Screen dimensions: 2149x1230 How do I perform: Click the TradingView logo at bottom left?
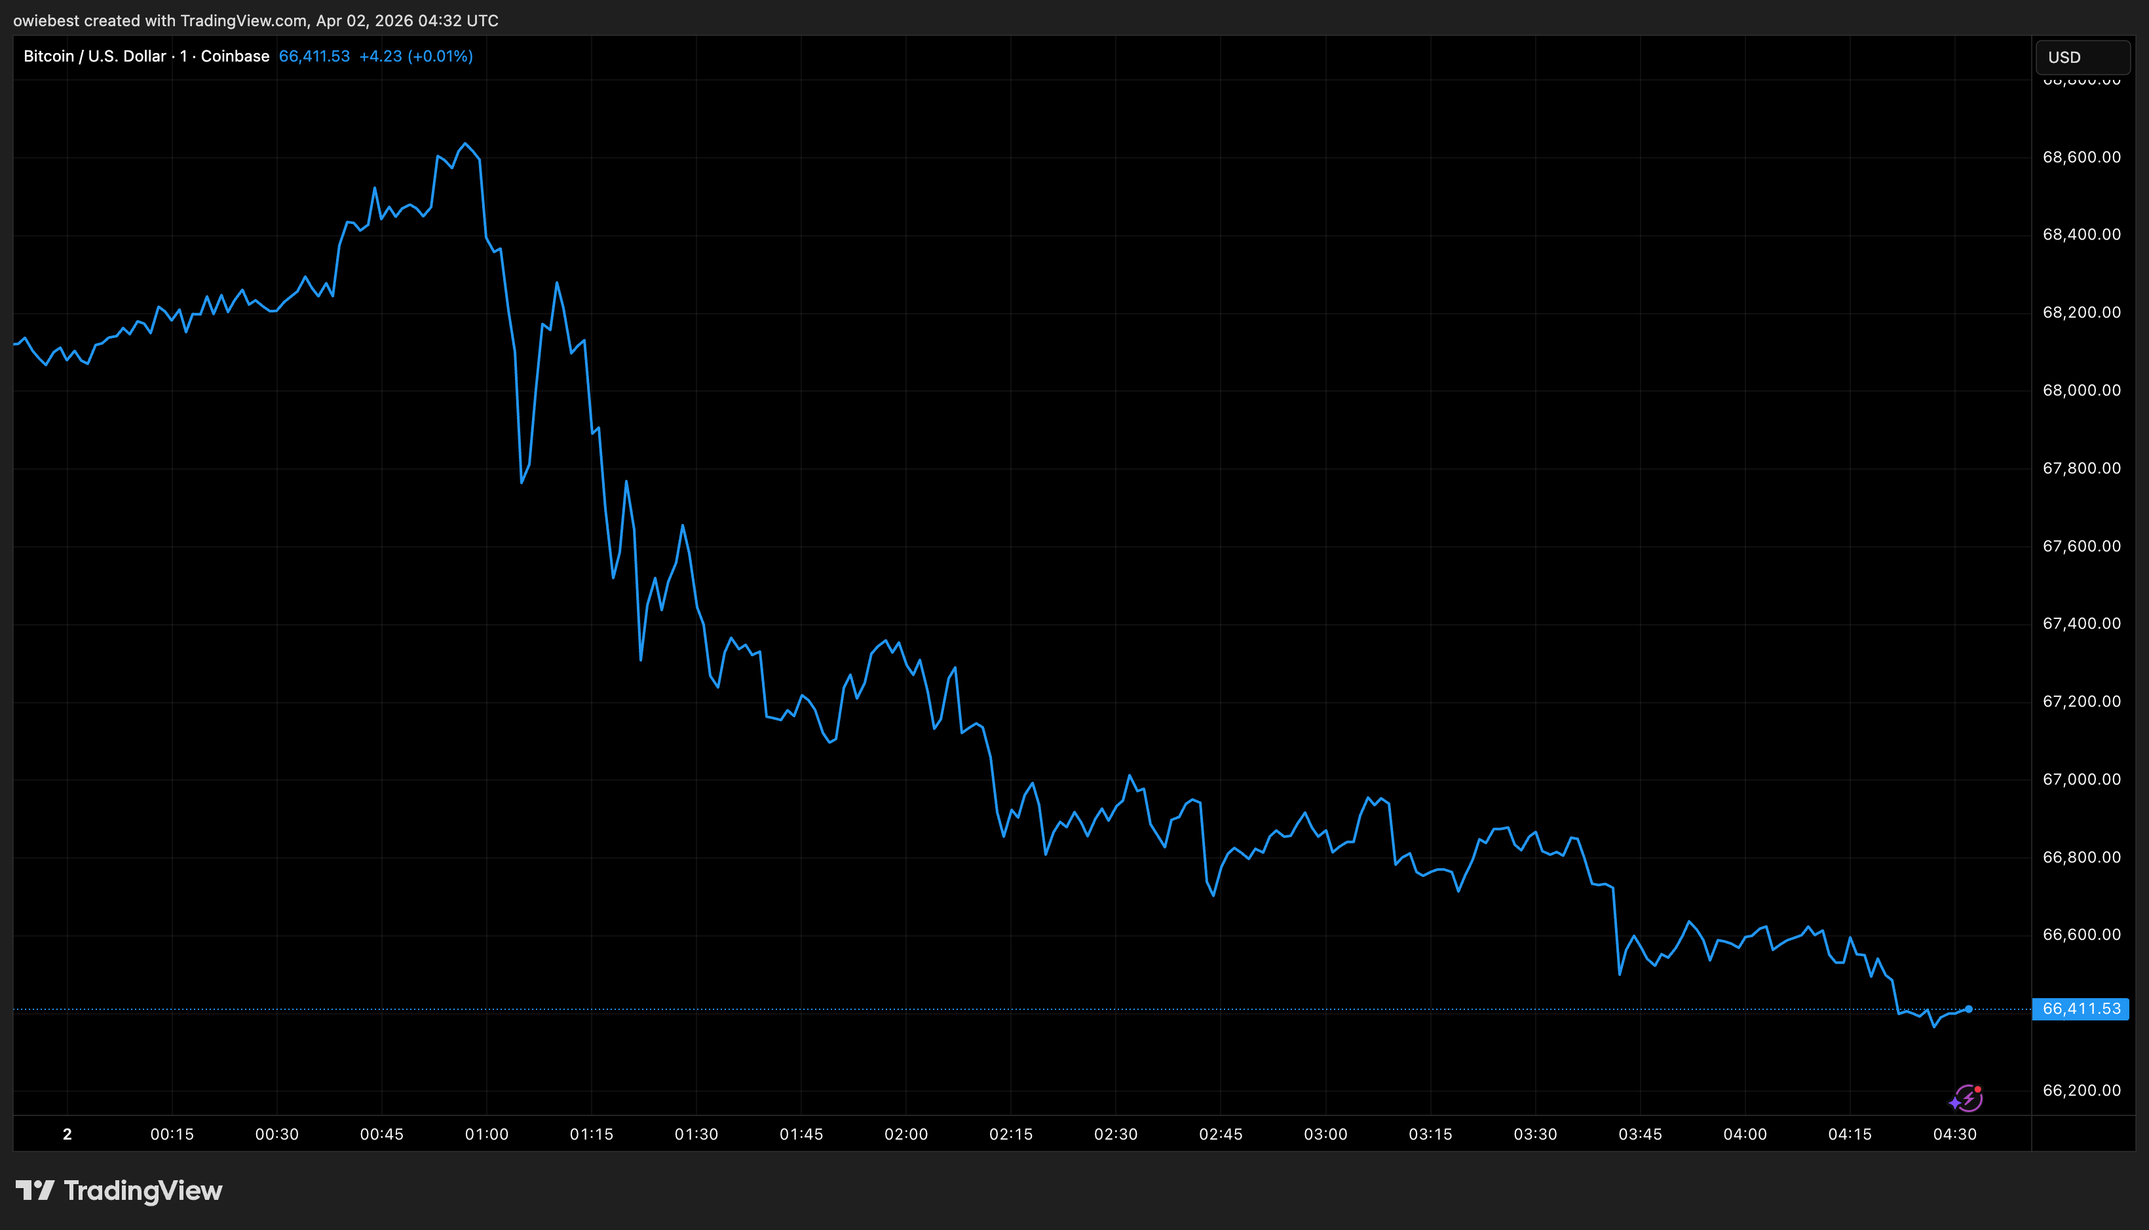point(119,1190)
